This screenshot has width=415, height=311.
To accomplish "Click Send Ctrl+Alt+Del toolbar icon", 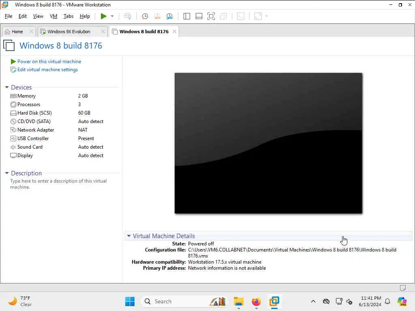I will (x=128, y=16).
